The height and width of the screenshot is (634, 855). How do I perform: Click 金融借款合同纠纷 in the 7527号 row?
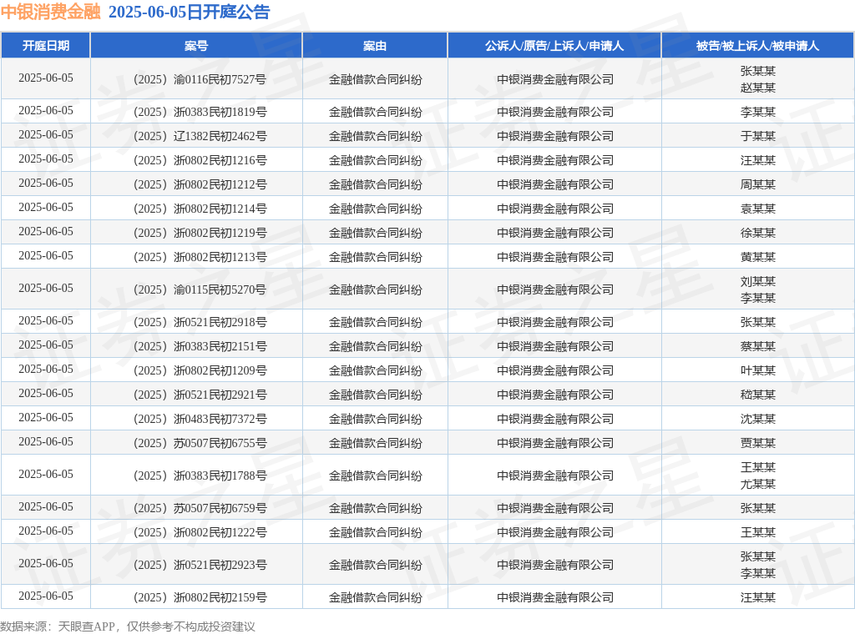coord(375,79)
